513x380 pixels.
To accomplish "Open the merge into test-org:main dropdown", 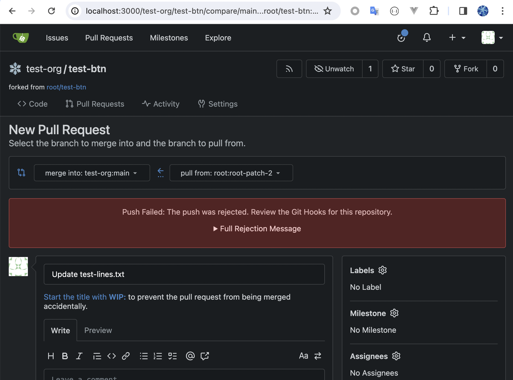I will point(92,173).
